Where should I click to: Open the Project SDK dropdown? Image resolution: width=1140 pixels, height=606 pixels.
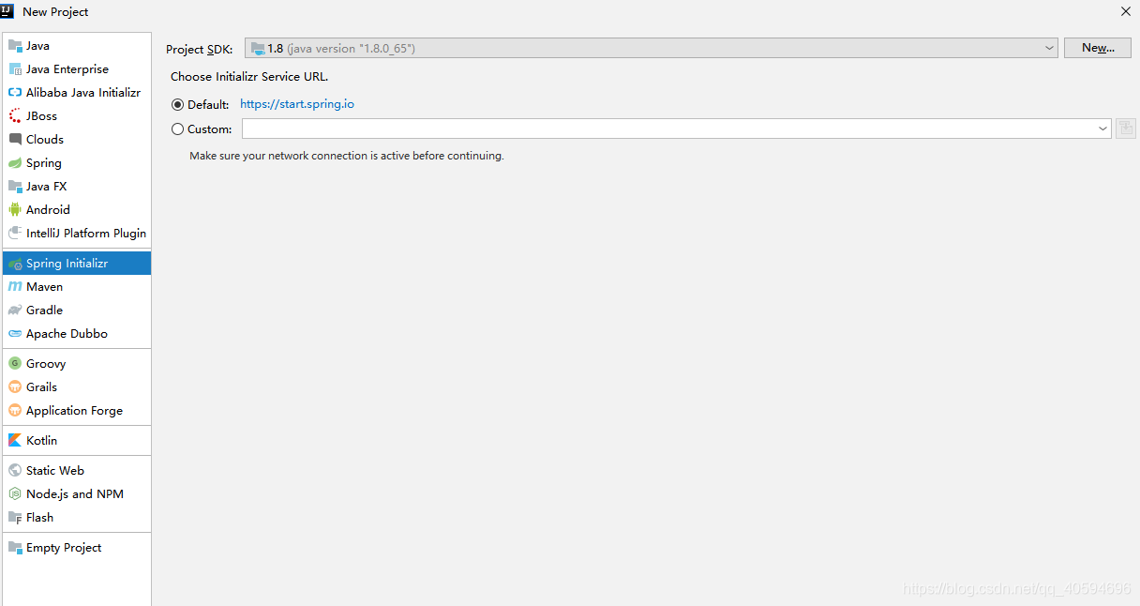(652, 48)
